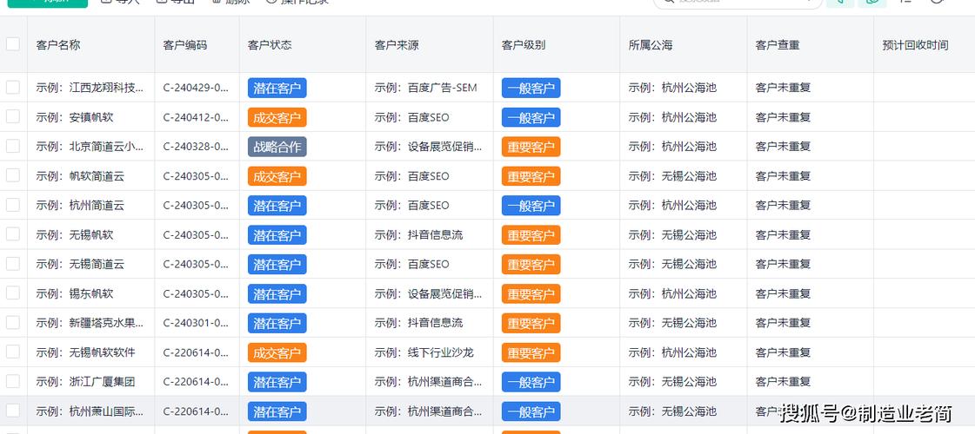The height and width of the screenshot is (434, 975).
Task: Click 抖音信息流 source in 无锡帆软 row
Action: click(x=418, y=234)
